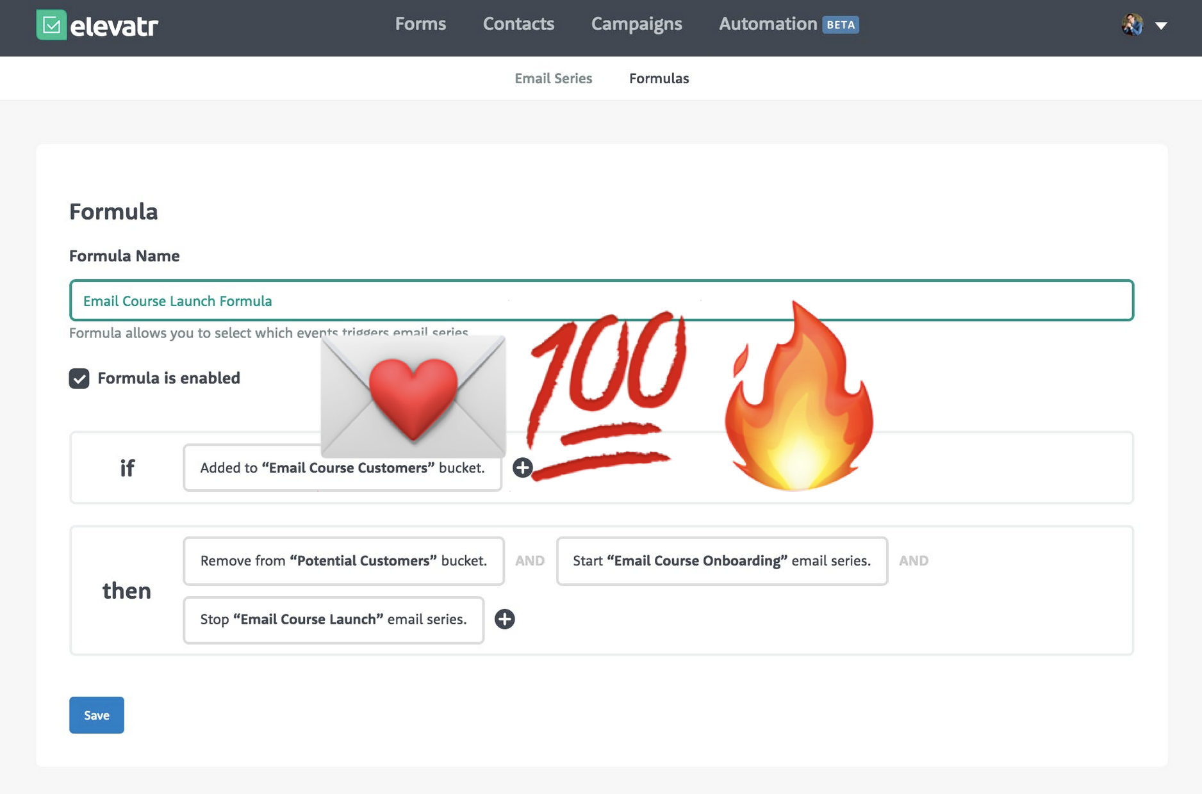Screen dimensions: 1202x794
Task: Click the heart envelope emoji
Action: 413,397
